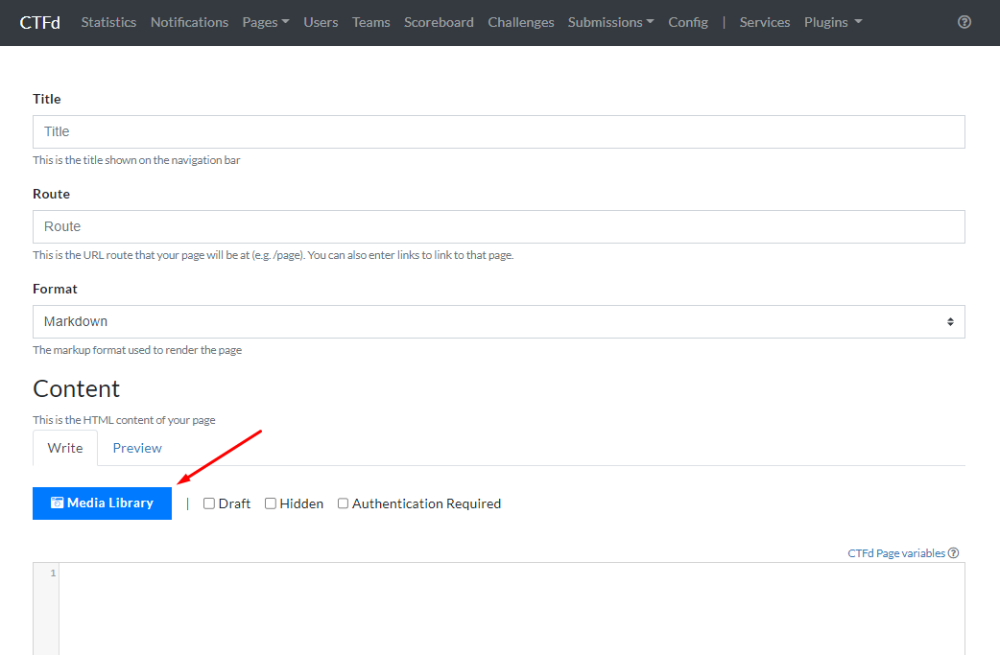Click the help question mark icon in navbar

click(964, 22)
